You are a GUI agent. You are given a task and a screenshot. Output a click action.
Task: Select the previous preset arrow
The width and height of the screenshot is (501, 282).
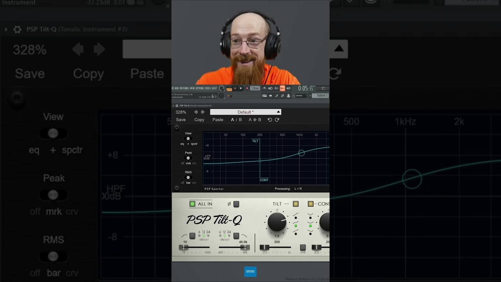(196, 112)
